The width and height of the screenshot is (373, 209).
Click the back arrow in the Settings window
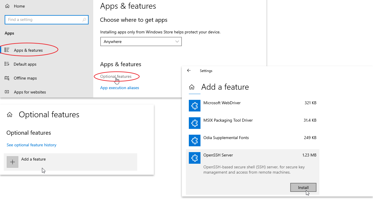click(x=189, y=71)
